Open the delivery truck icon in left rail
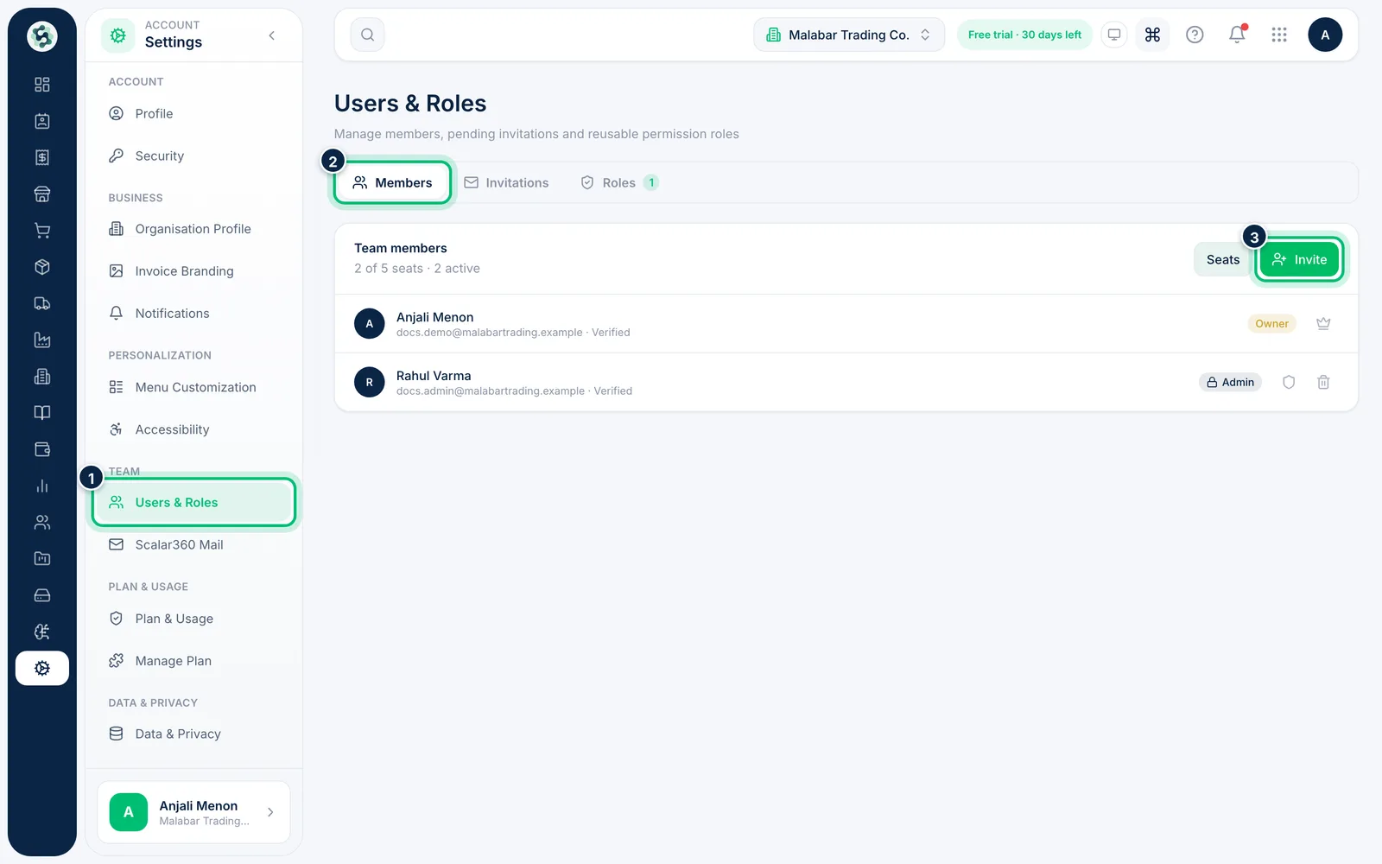Viewport: 1382px width, 864px height. point(41,303)
